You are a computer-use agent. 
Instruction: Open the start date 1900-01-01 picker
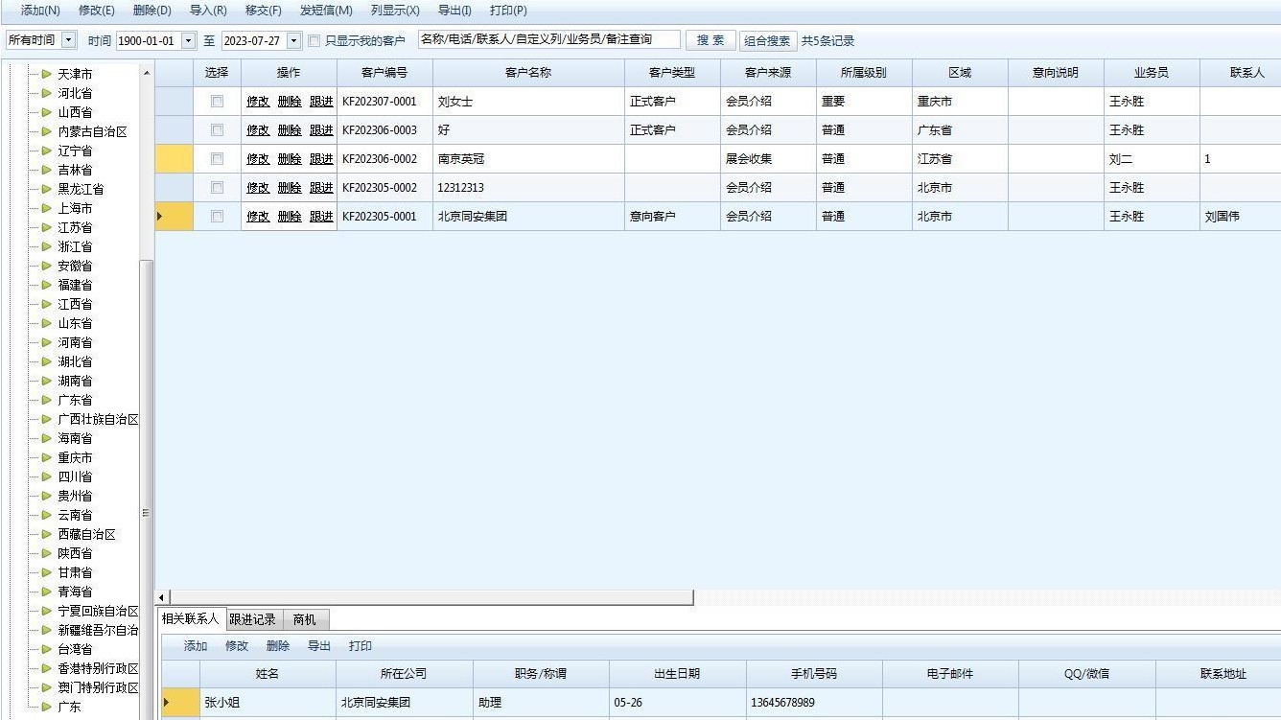(x=188, y=41)
